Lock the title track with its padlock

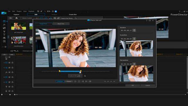tap(12, 87)
